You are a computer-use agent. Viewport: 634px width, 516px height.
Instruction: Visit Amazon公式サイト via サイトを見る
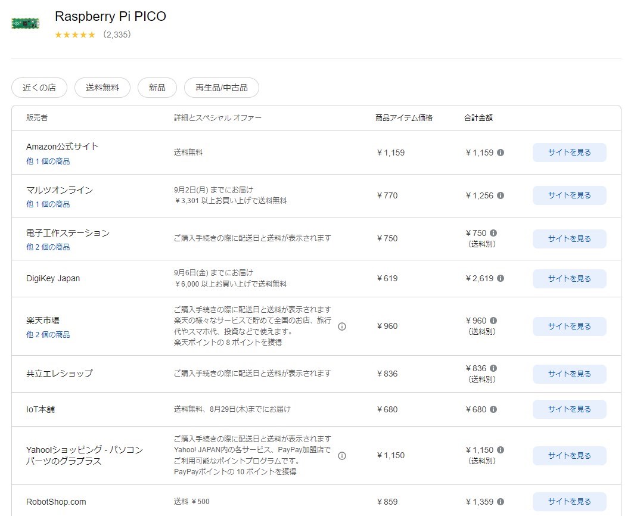coord(569,153)
